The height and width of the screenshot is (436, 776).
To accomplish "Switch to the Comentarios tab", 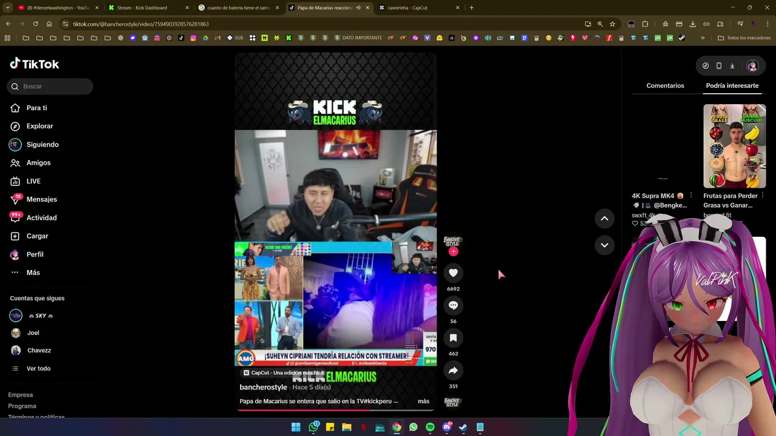I will 665,86.
